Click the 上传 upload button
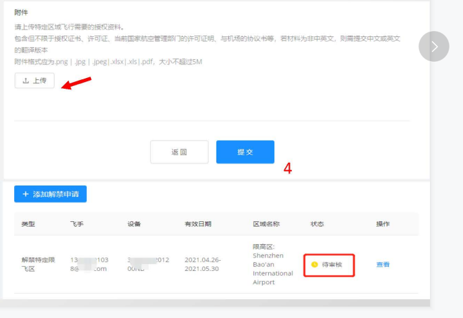 point(34,81)
